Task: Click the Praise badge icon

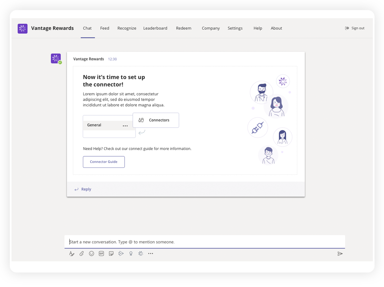Action: (x=131, y=254)
